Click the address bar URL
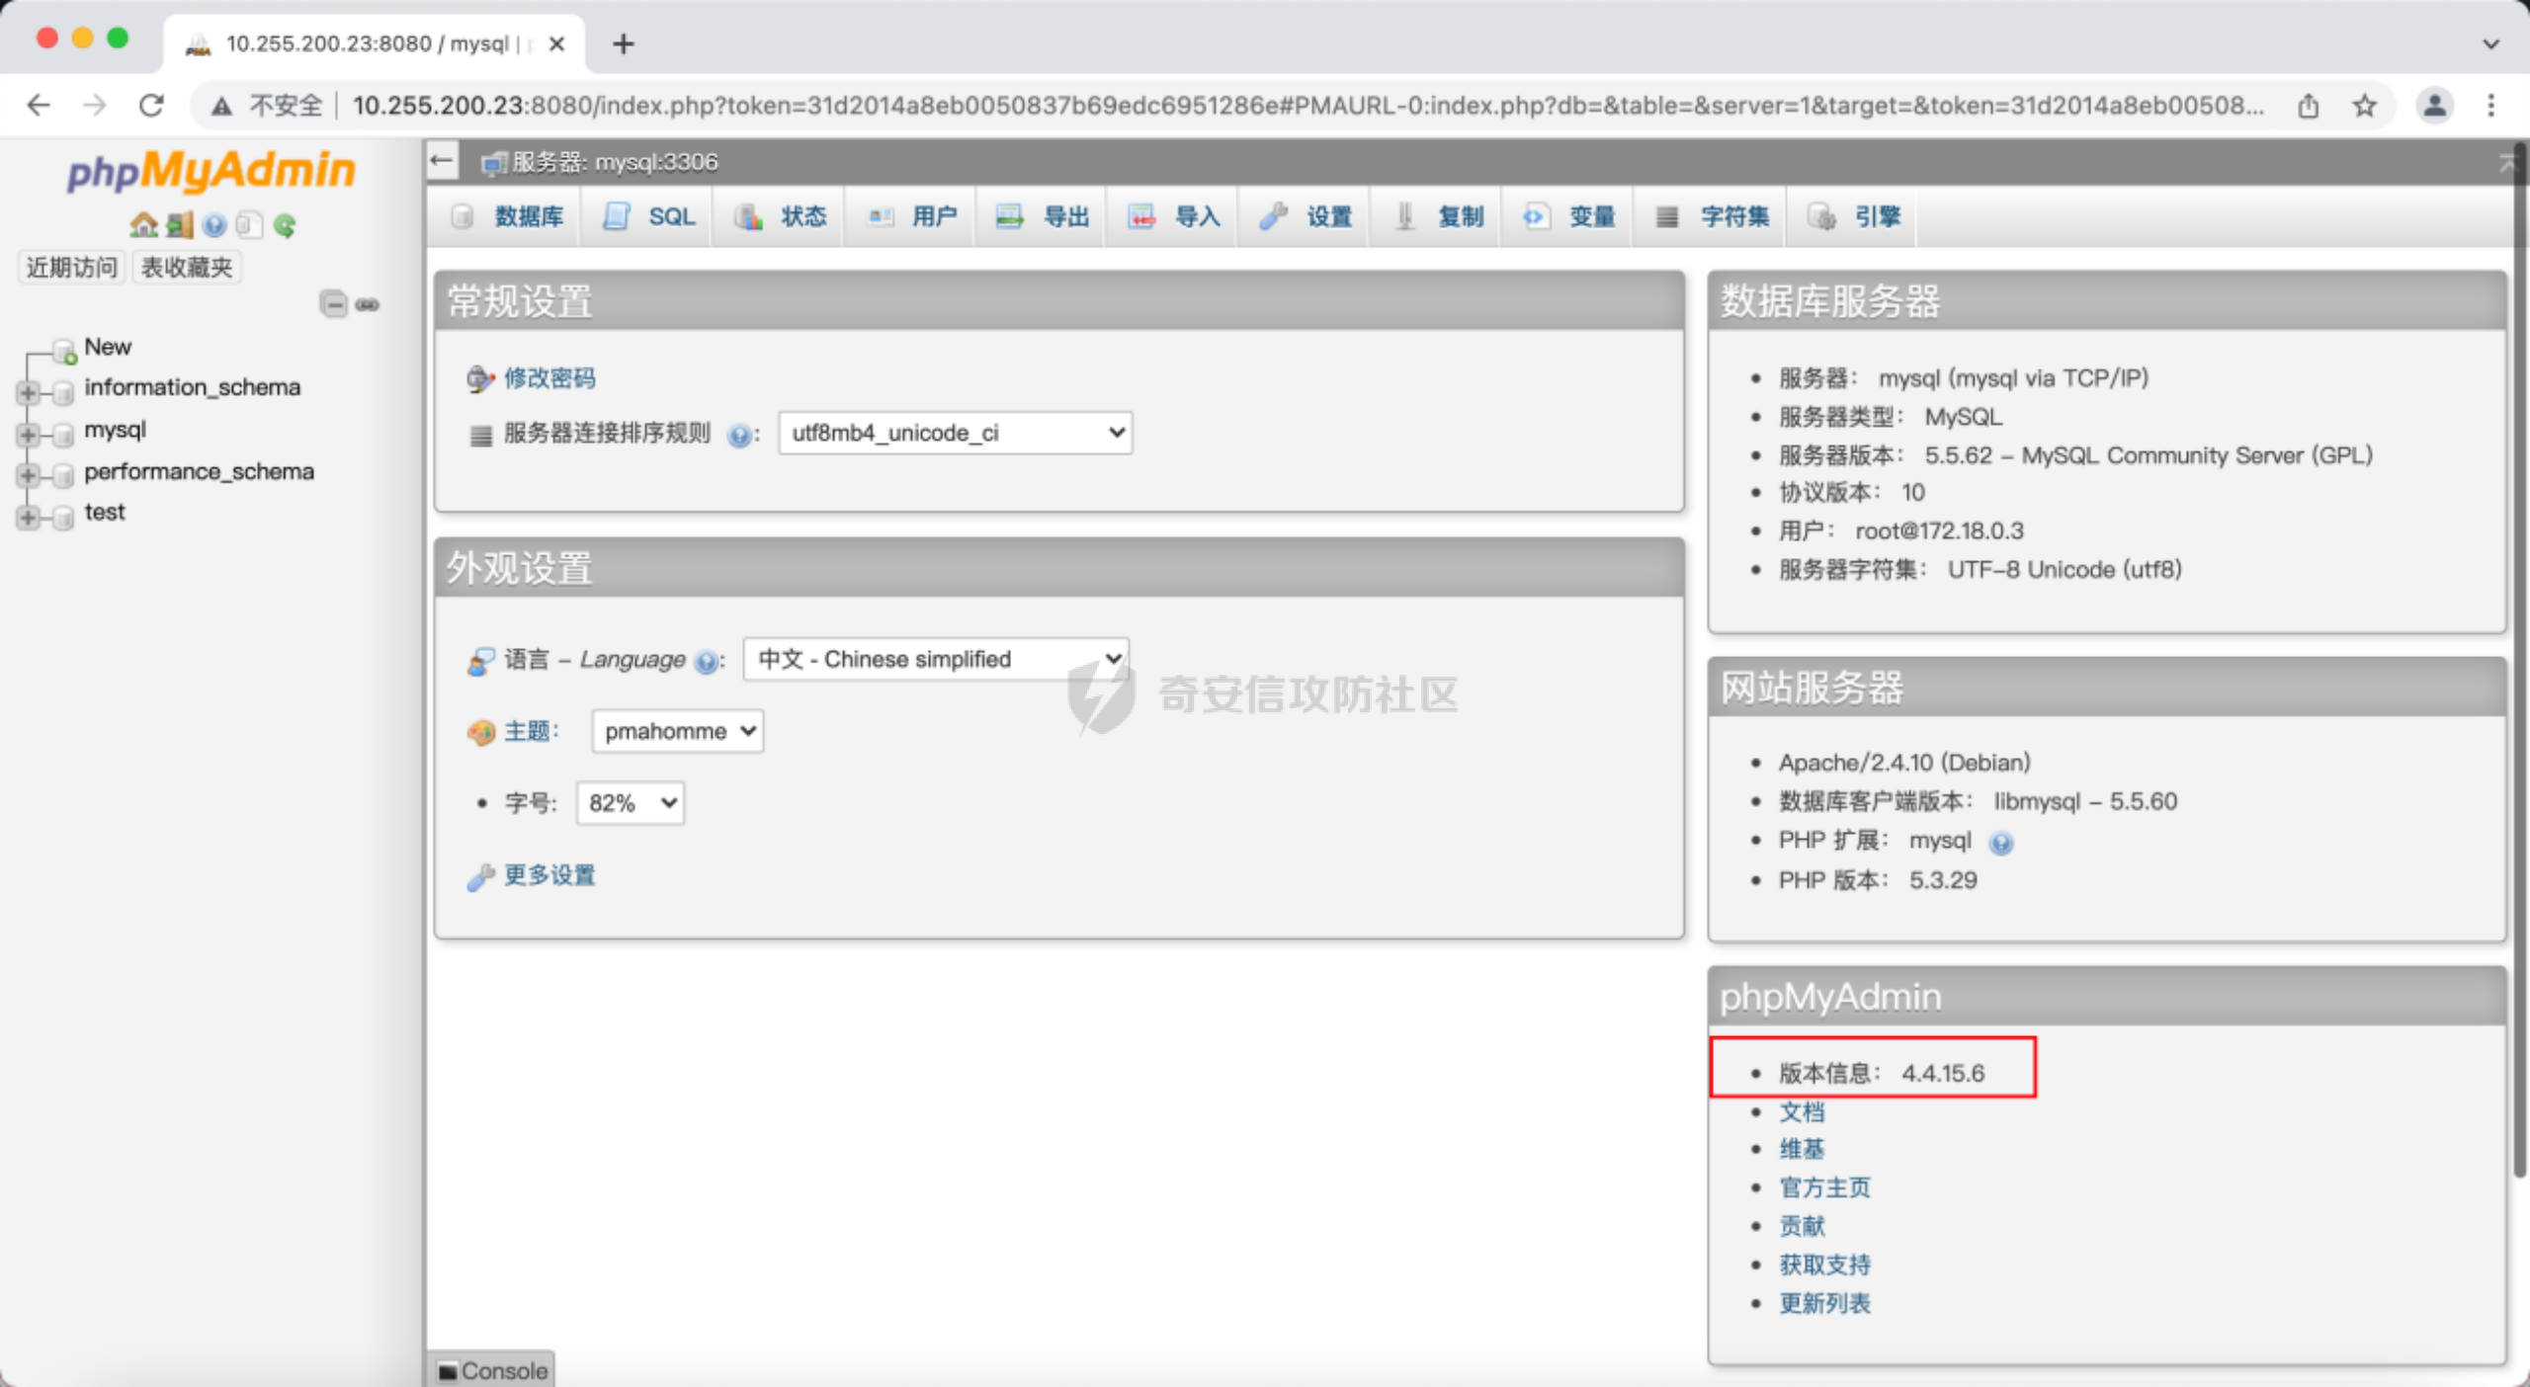 (1307, 106)
